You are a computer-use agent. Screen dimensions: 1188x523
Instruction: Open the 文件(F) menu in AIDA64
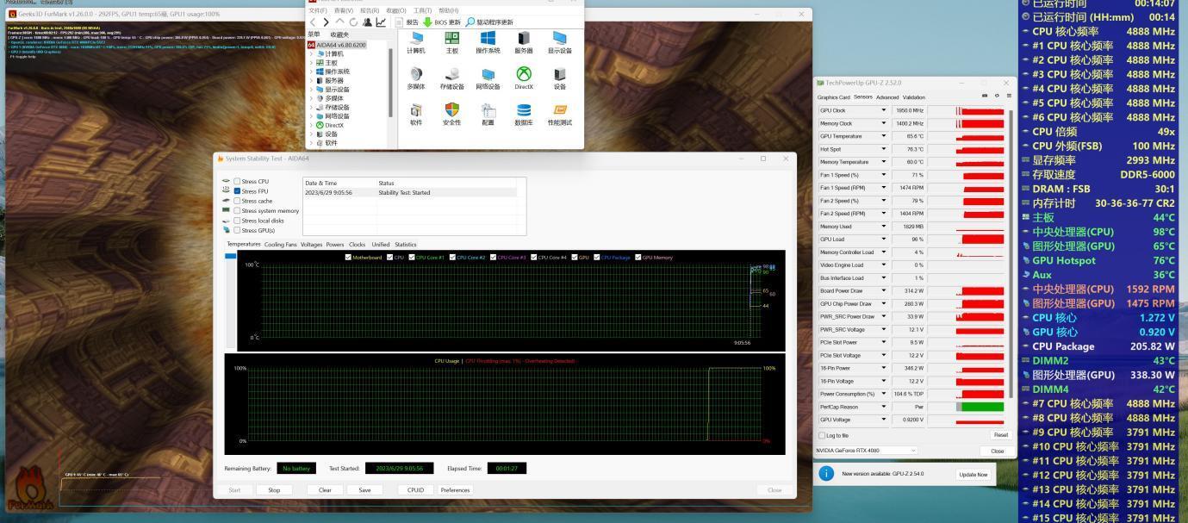tap(318, 10)
